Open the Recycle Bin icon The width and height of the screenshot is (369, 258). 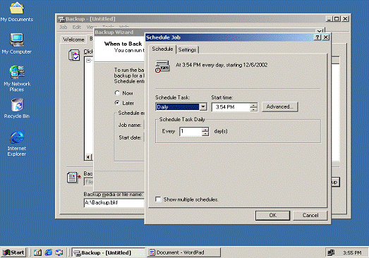[17, 109]
